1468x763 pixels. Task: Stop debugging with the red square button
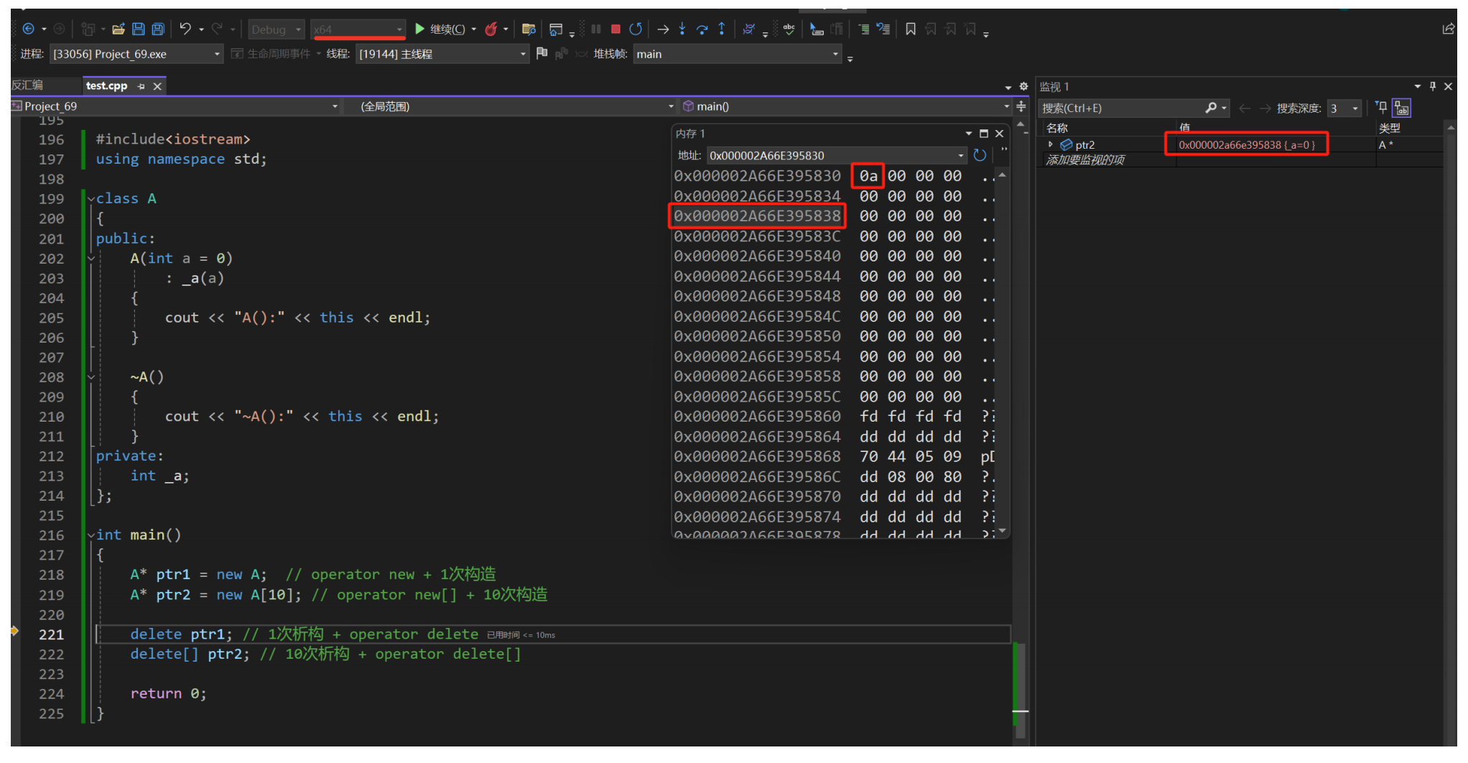coord(615,29)
